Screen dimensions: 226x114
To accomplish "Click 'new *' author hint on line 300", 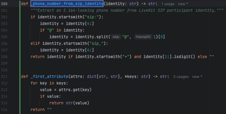I will coord(183,4).
